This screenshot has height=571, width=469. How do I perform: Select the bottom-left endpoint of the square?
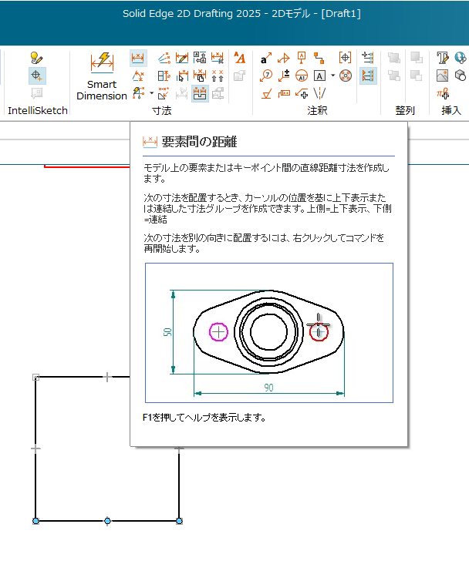(35, 521)
